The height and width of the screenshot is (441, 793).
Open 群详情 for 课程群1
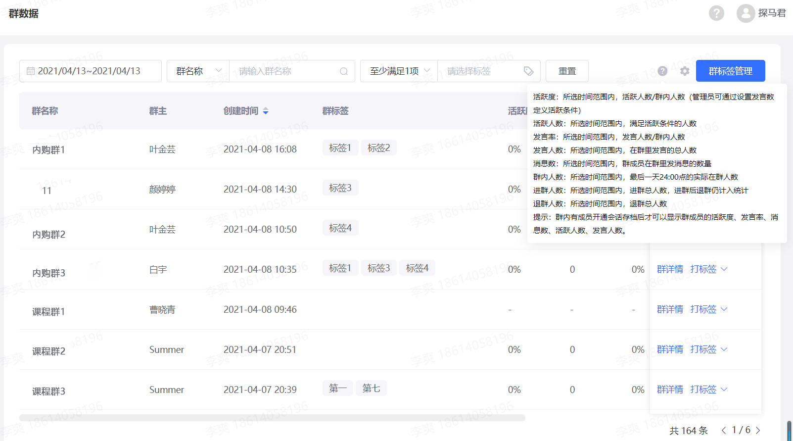coord(670,309)
